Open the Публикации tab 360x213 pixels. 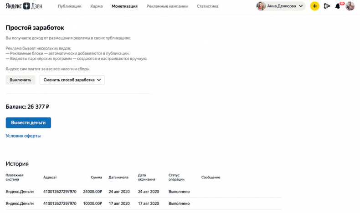click(x=69, y=6)
